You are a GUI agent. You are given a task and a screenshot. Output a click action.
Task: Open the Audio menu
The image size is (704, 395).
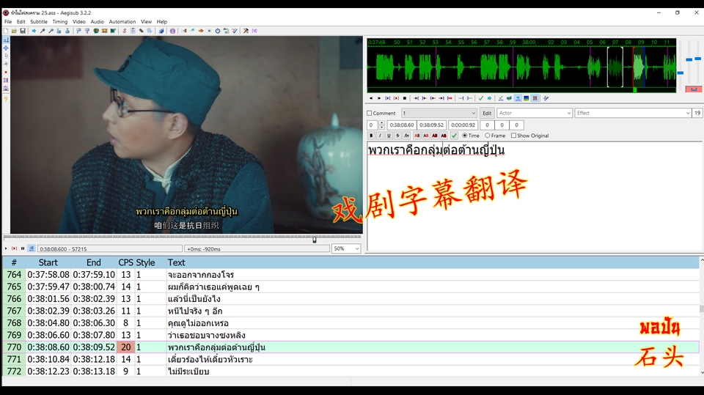pos(97,21)
